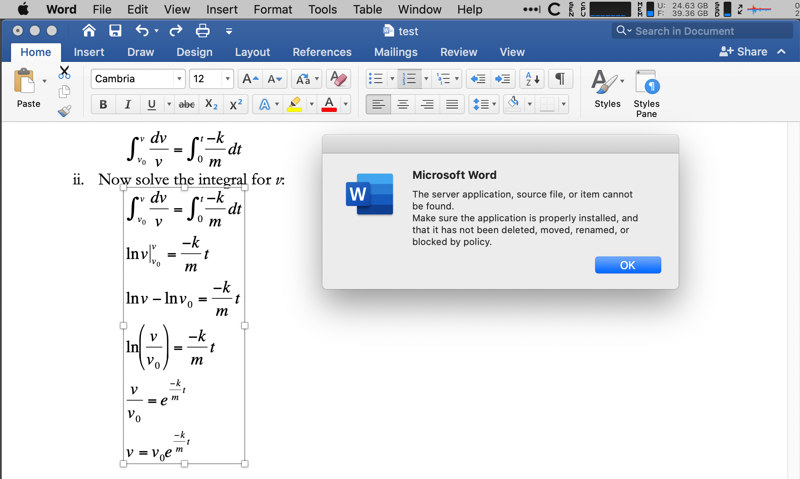Select the Styles Pane icon

(x=646, y=83)
